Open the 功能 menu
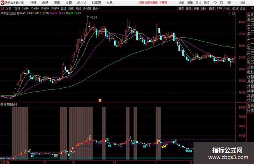The image size is (254, 164). [x=182, y=3]
